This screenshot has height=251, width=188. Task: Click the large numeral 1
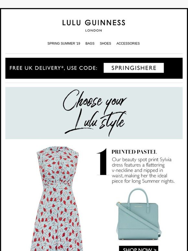tap(102, 162)
